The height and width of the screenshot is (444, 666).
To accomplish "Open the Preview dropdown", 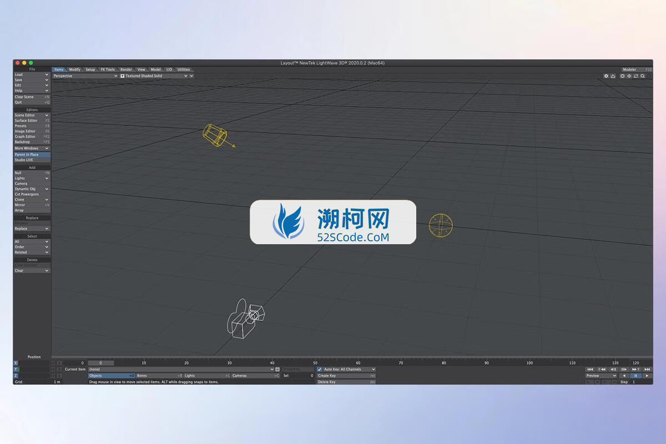I will coord(601,376).
